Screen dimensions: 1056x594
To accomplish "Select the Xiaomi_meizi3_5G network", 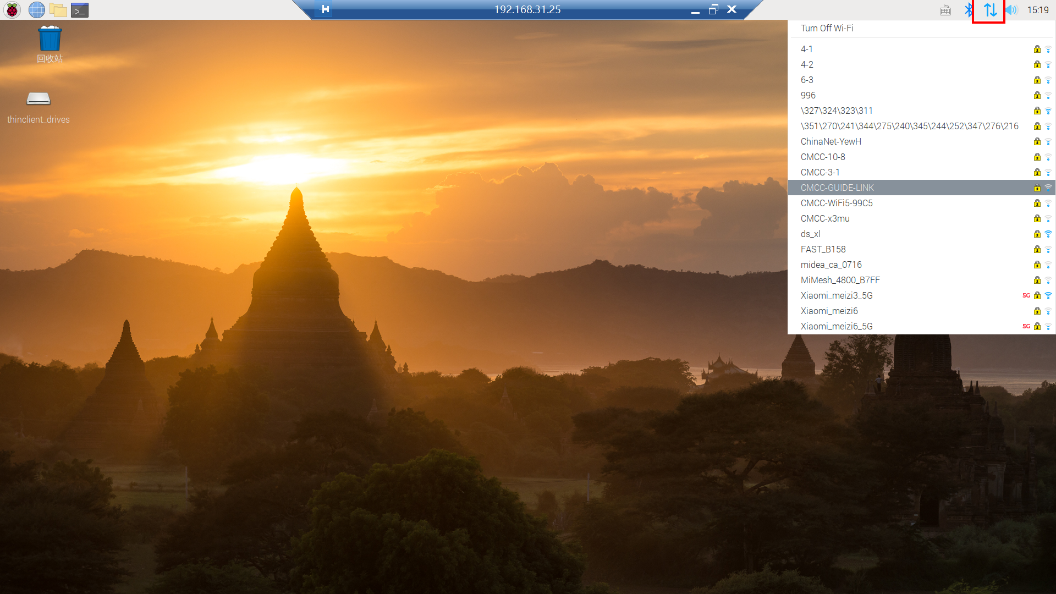I will (x=837, y=295).
